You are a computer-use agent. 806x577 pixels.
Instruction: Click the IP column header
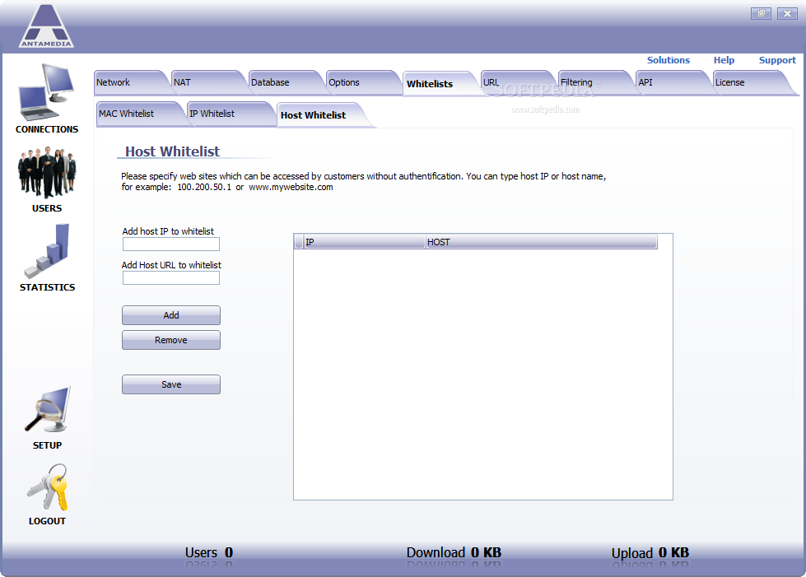tap(365, 242)
